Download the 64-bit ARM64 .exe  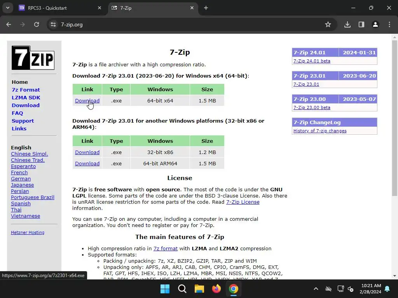tap(87, 163)
